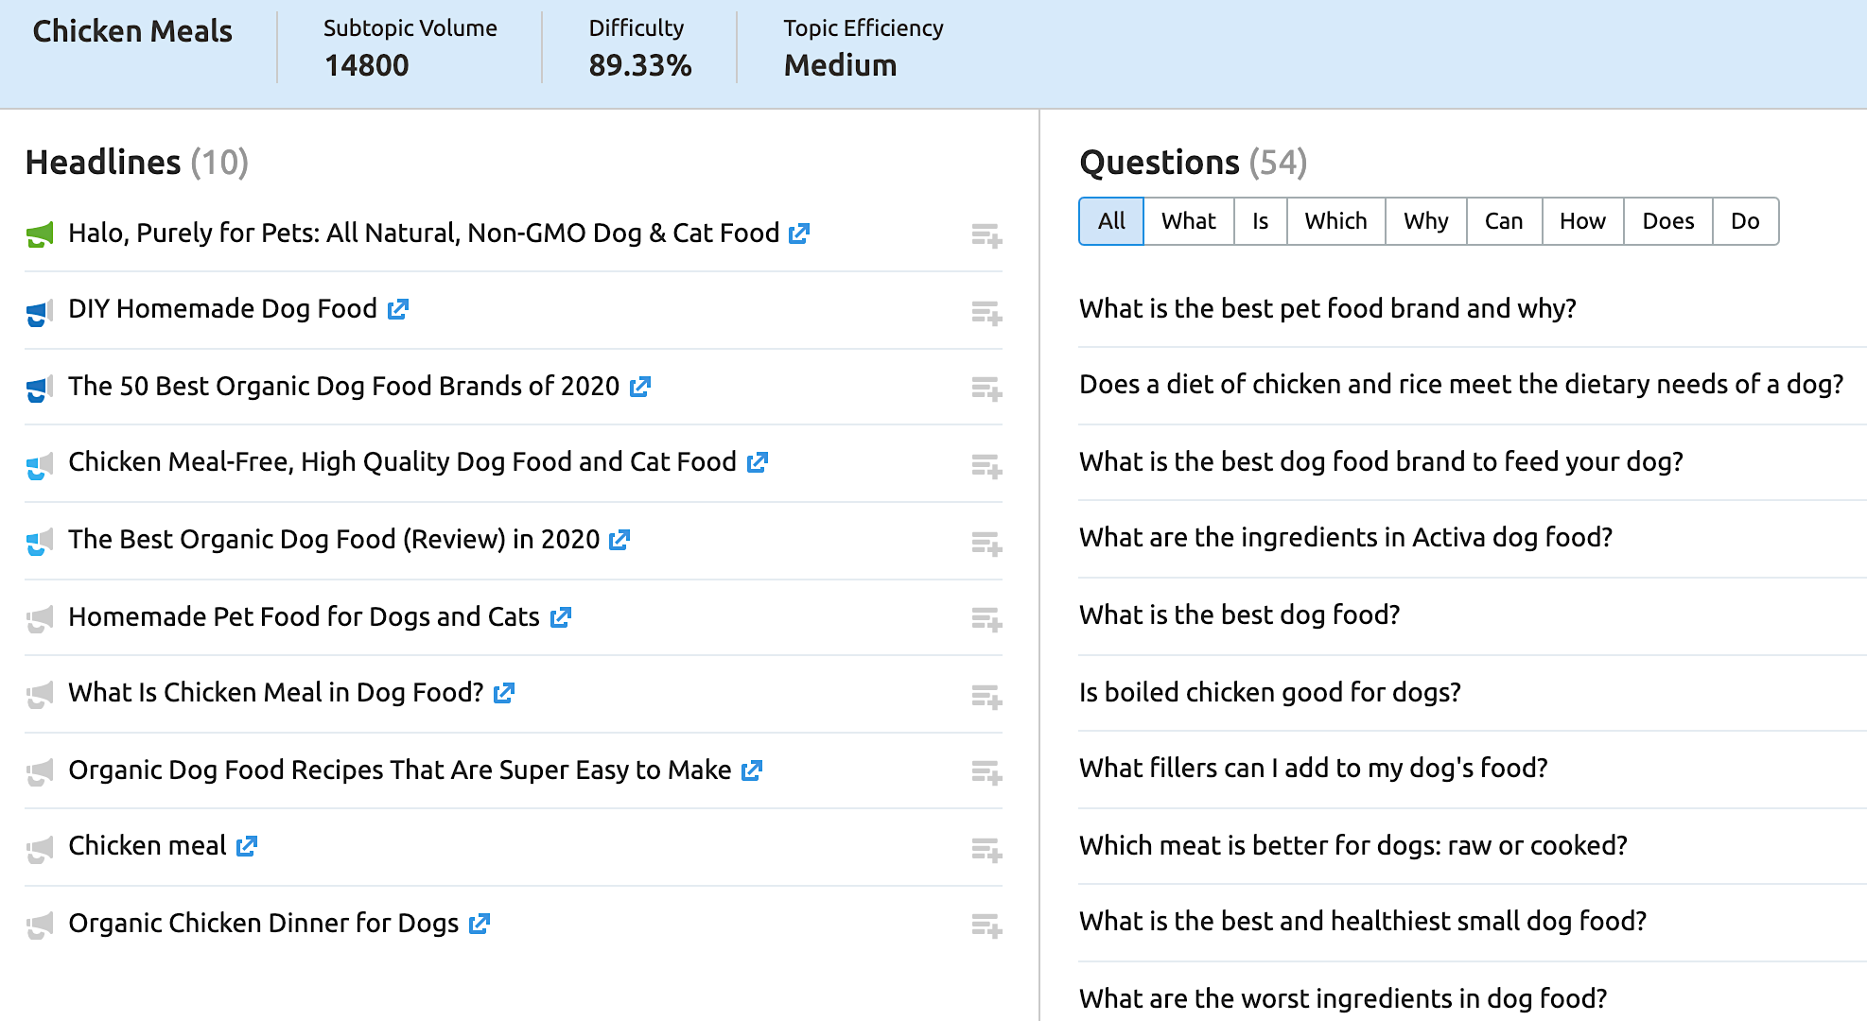
Task: Show only Why questions
Action: 1425,221
